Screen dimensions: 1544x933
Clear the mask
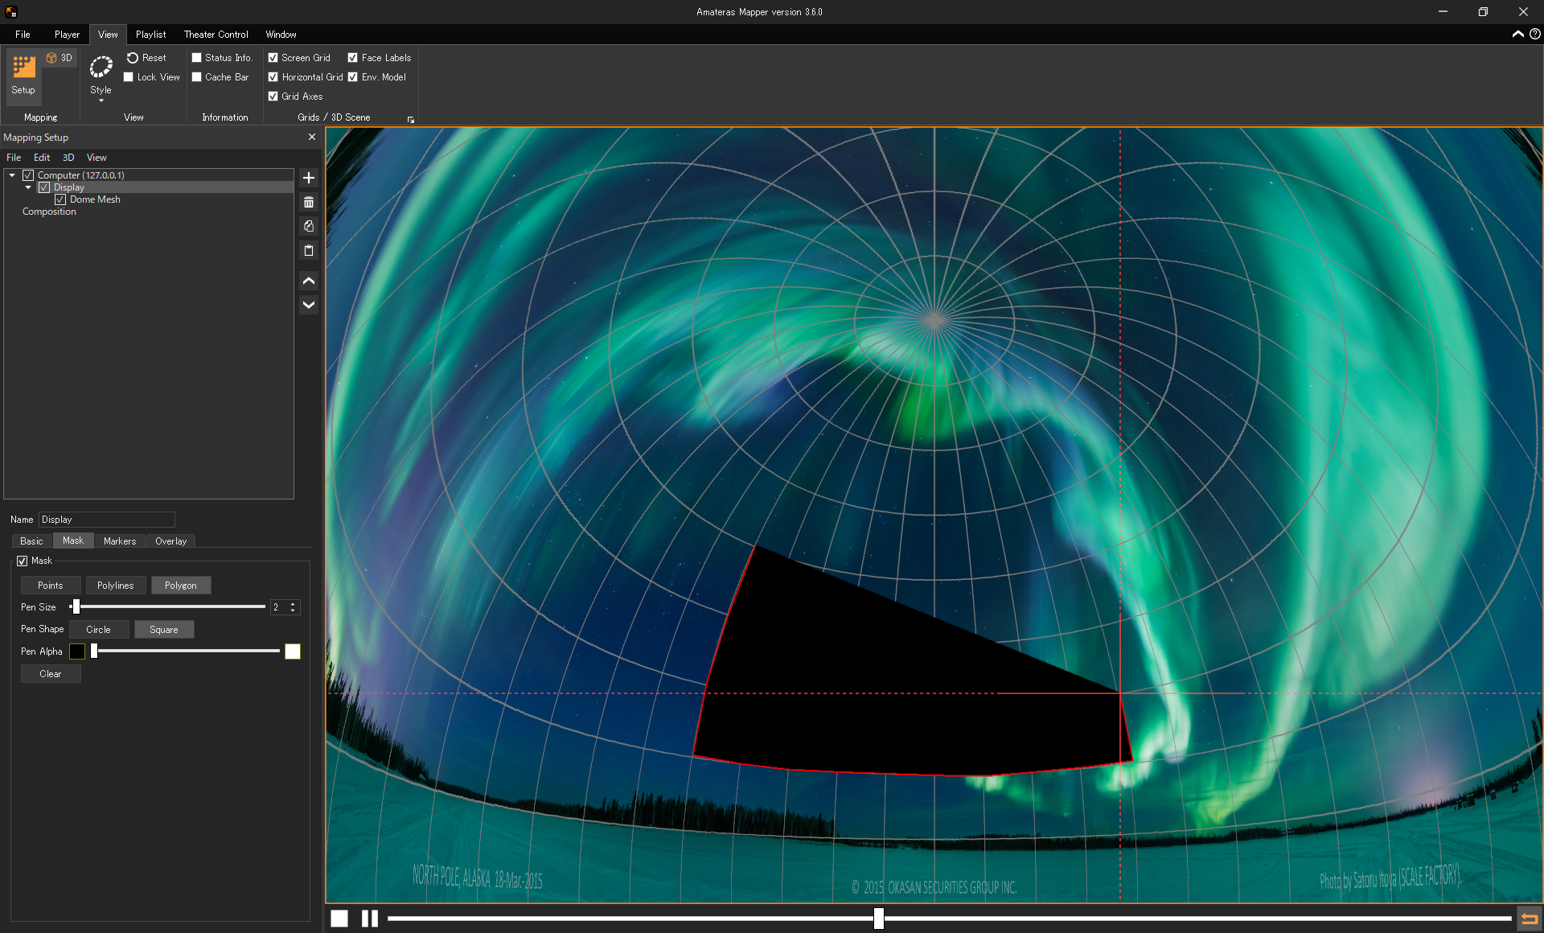coord(51,674)
